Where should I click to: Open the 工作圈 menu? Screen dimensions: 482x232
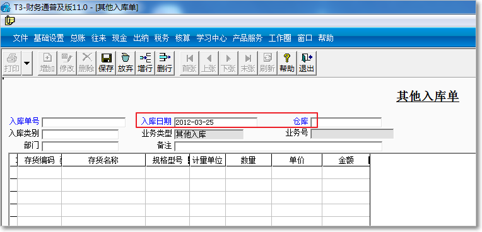click(x=279, y=38)
